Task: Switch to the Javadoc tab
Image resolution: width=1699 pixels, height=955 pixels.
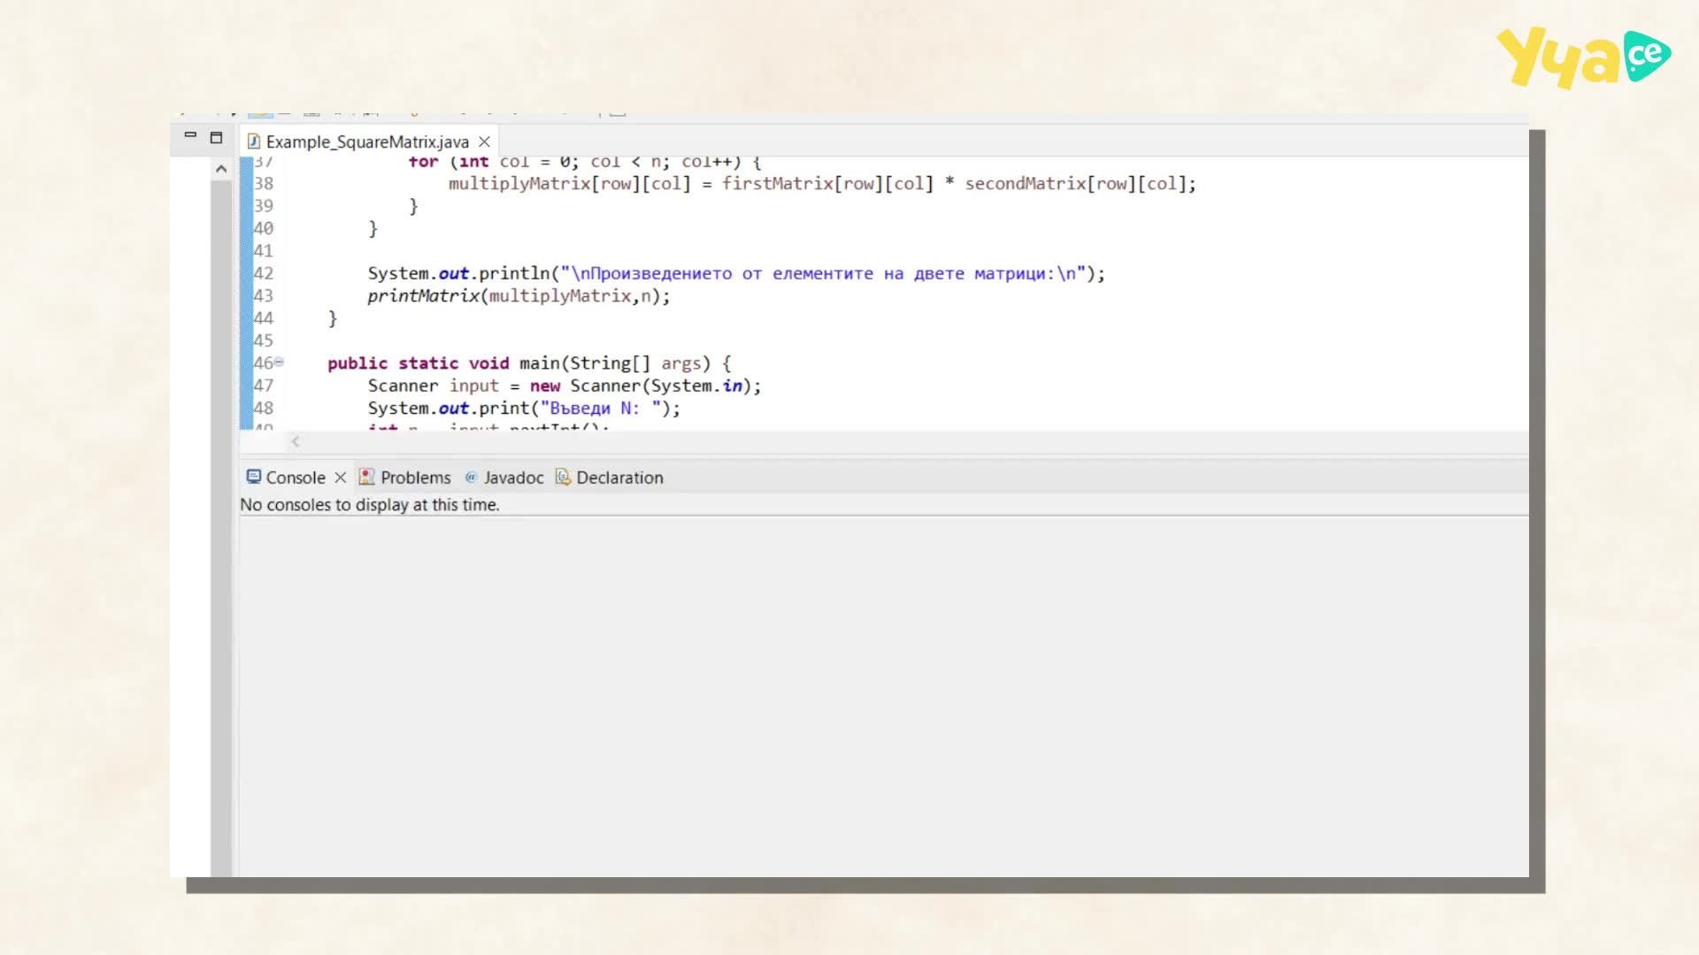Action: [x=504, y=477]
